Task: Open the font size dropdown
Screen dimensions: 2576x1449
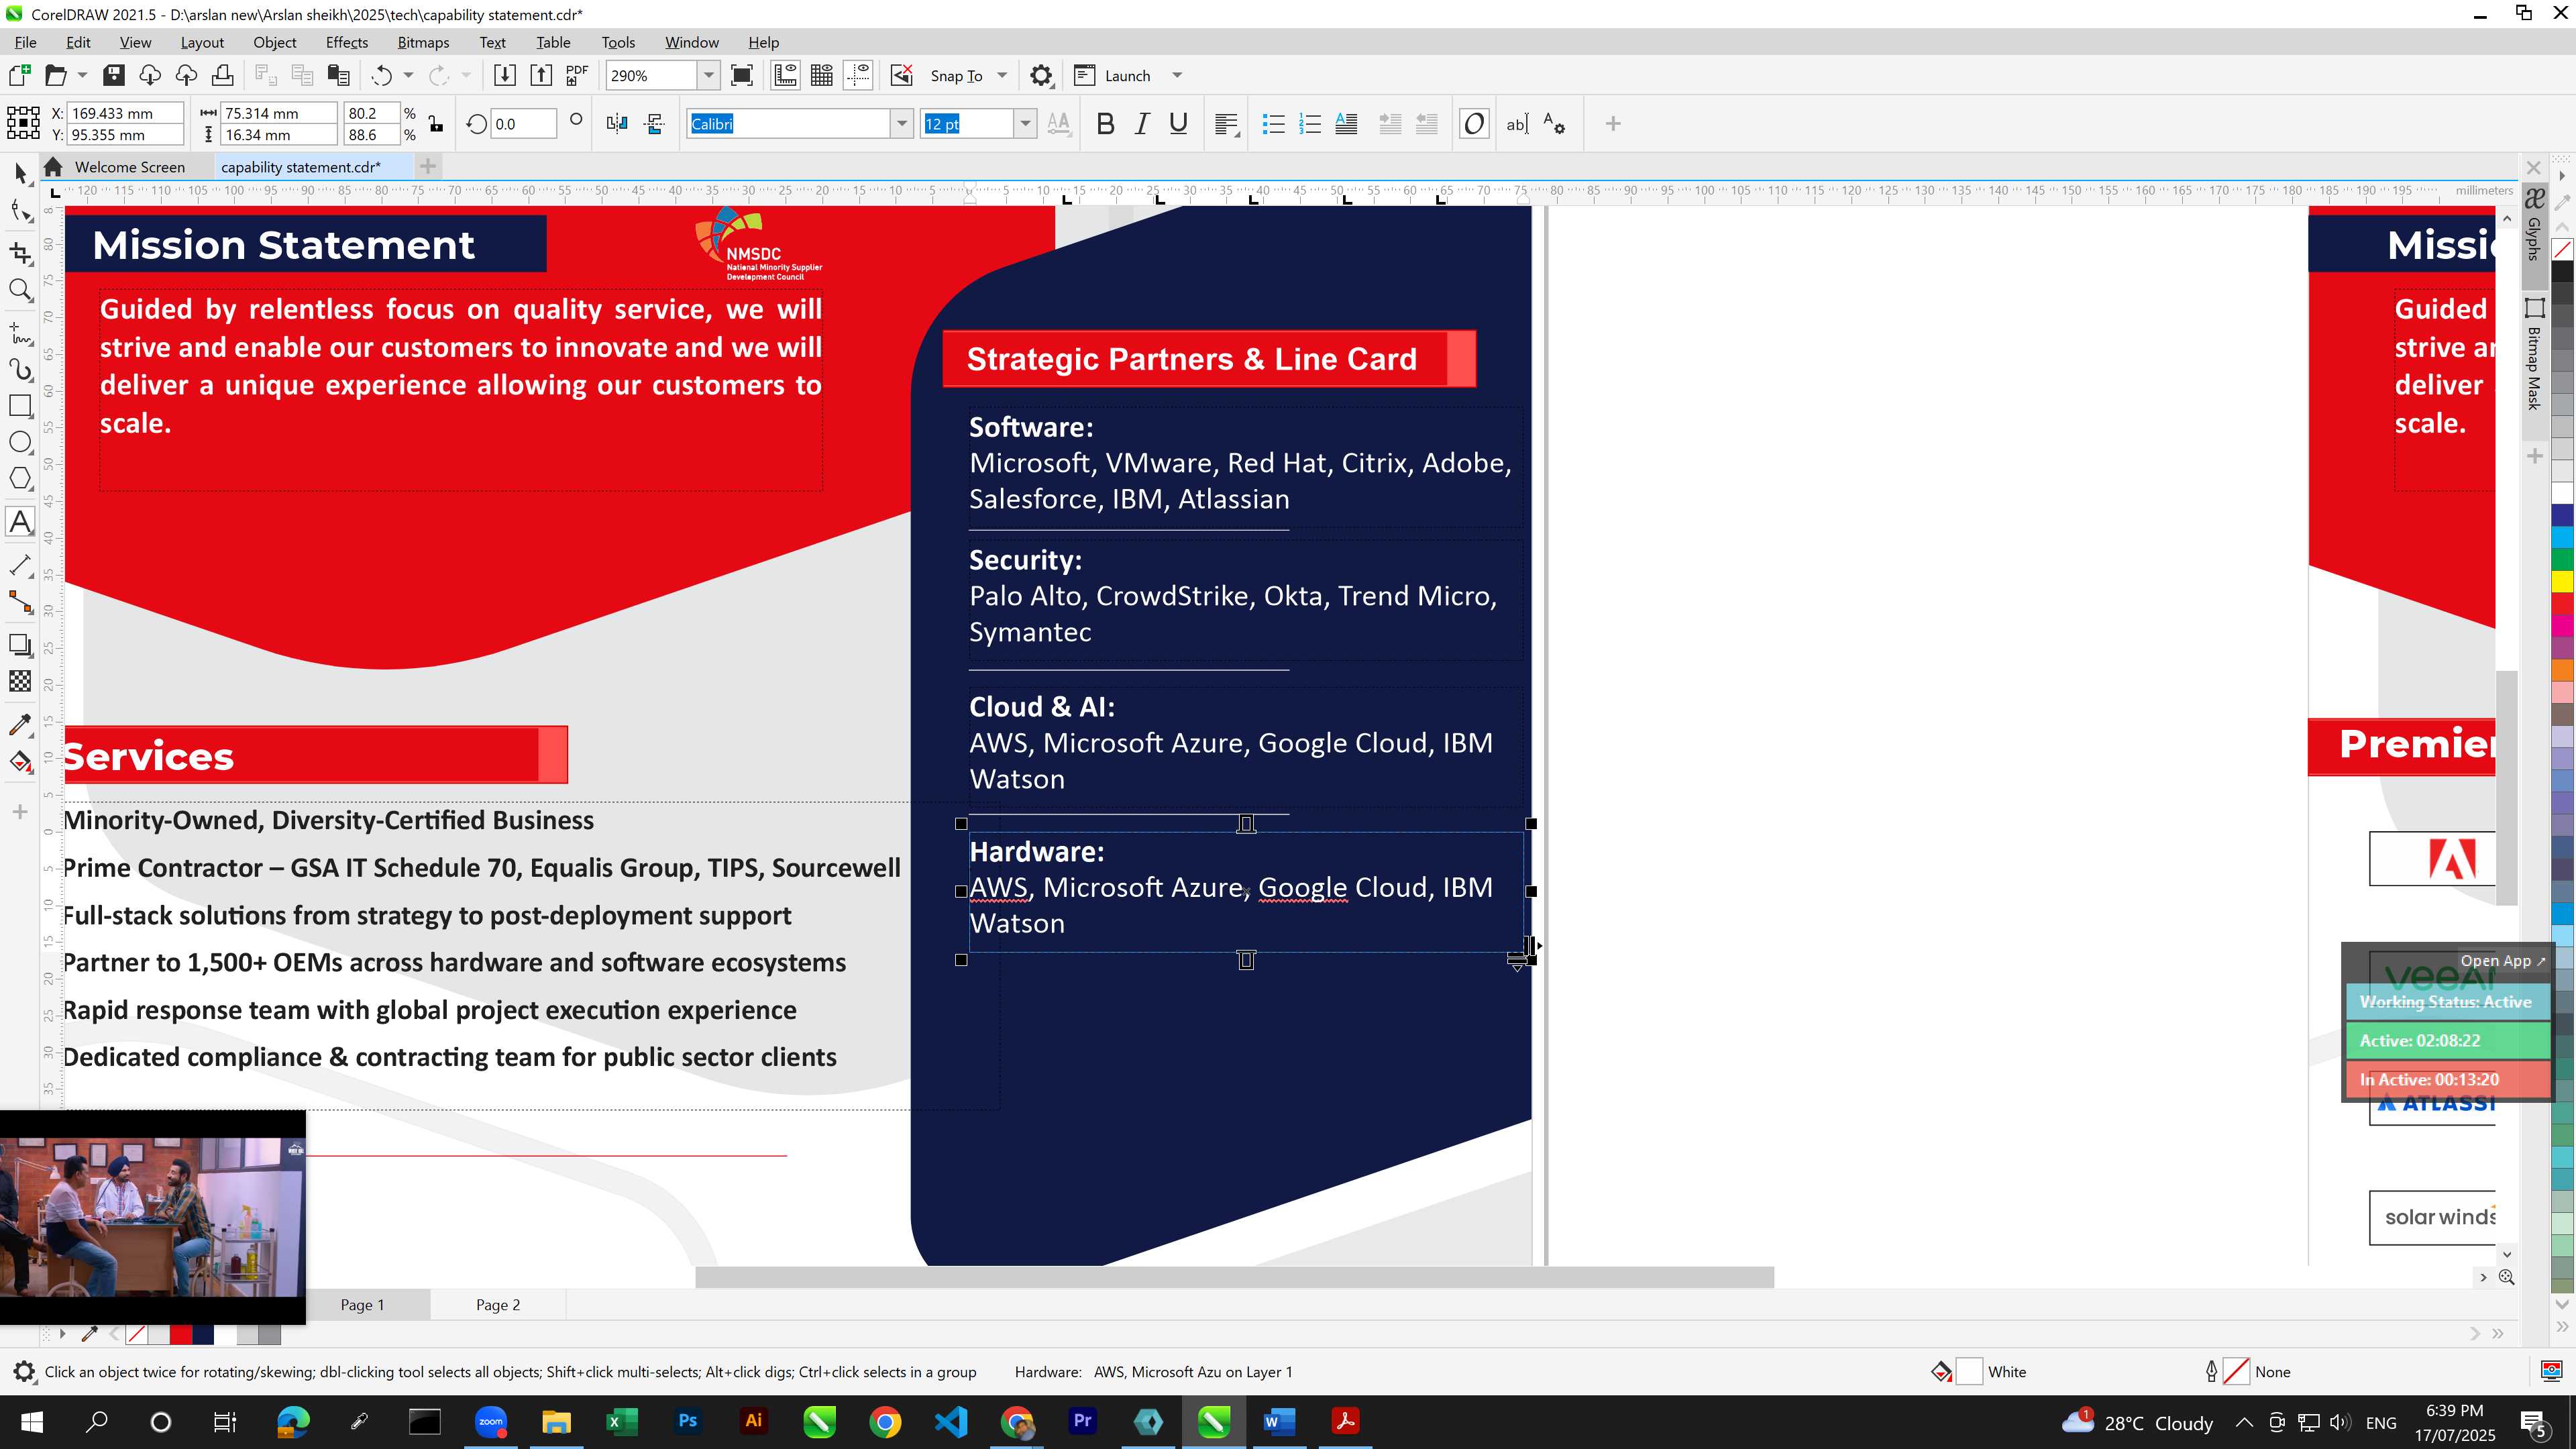Action: point(1025,124)
